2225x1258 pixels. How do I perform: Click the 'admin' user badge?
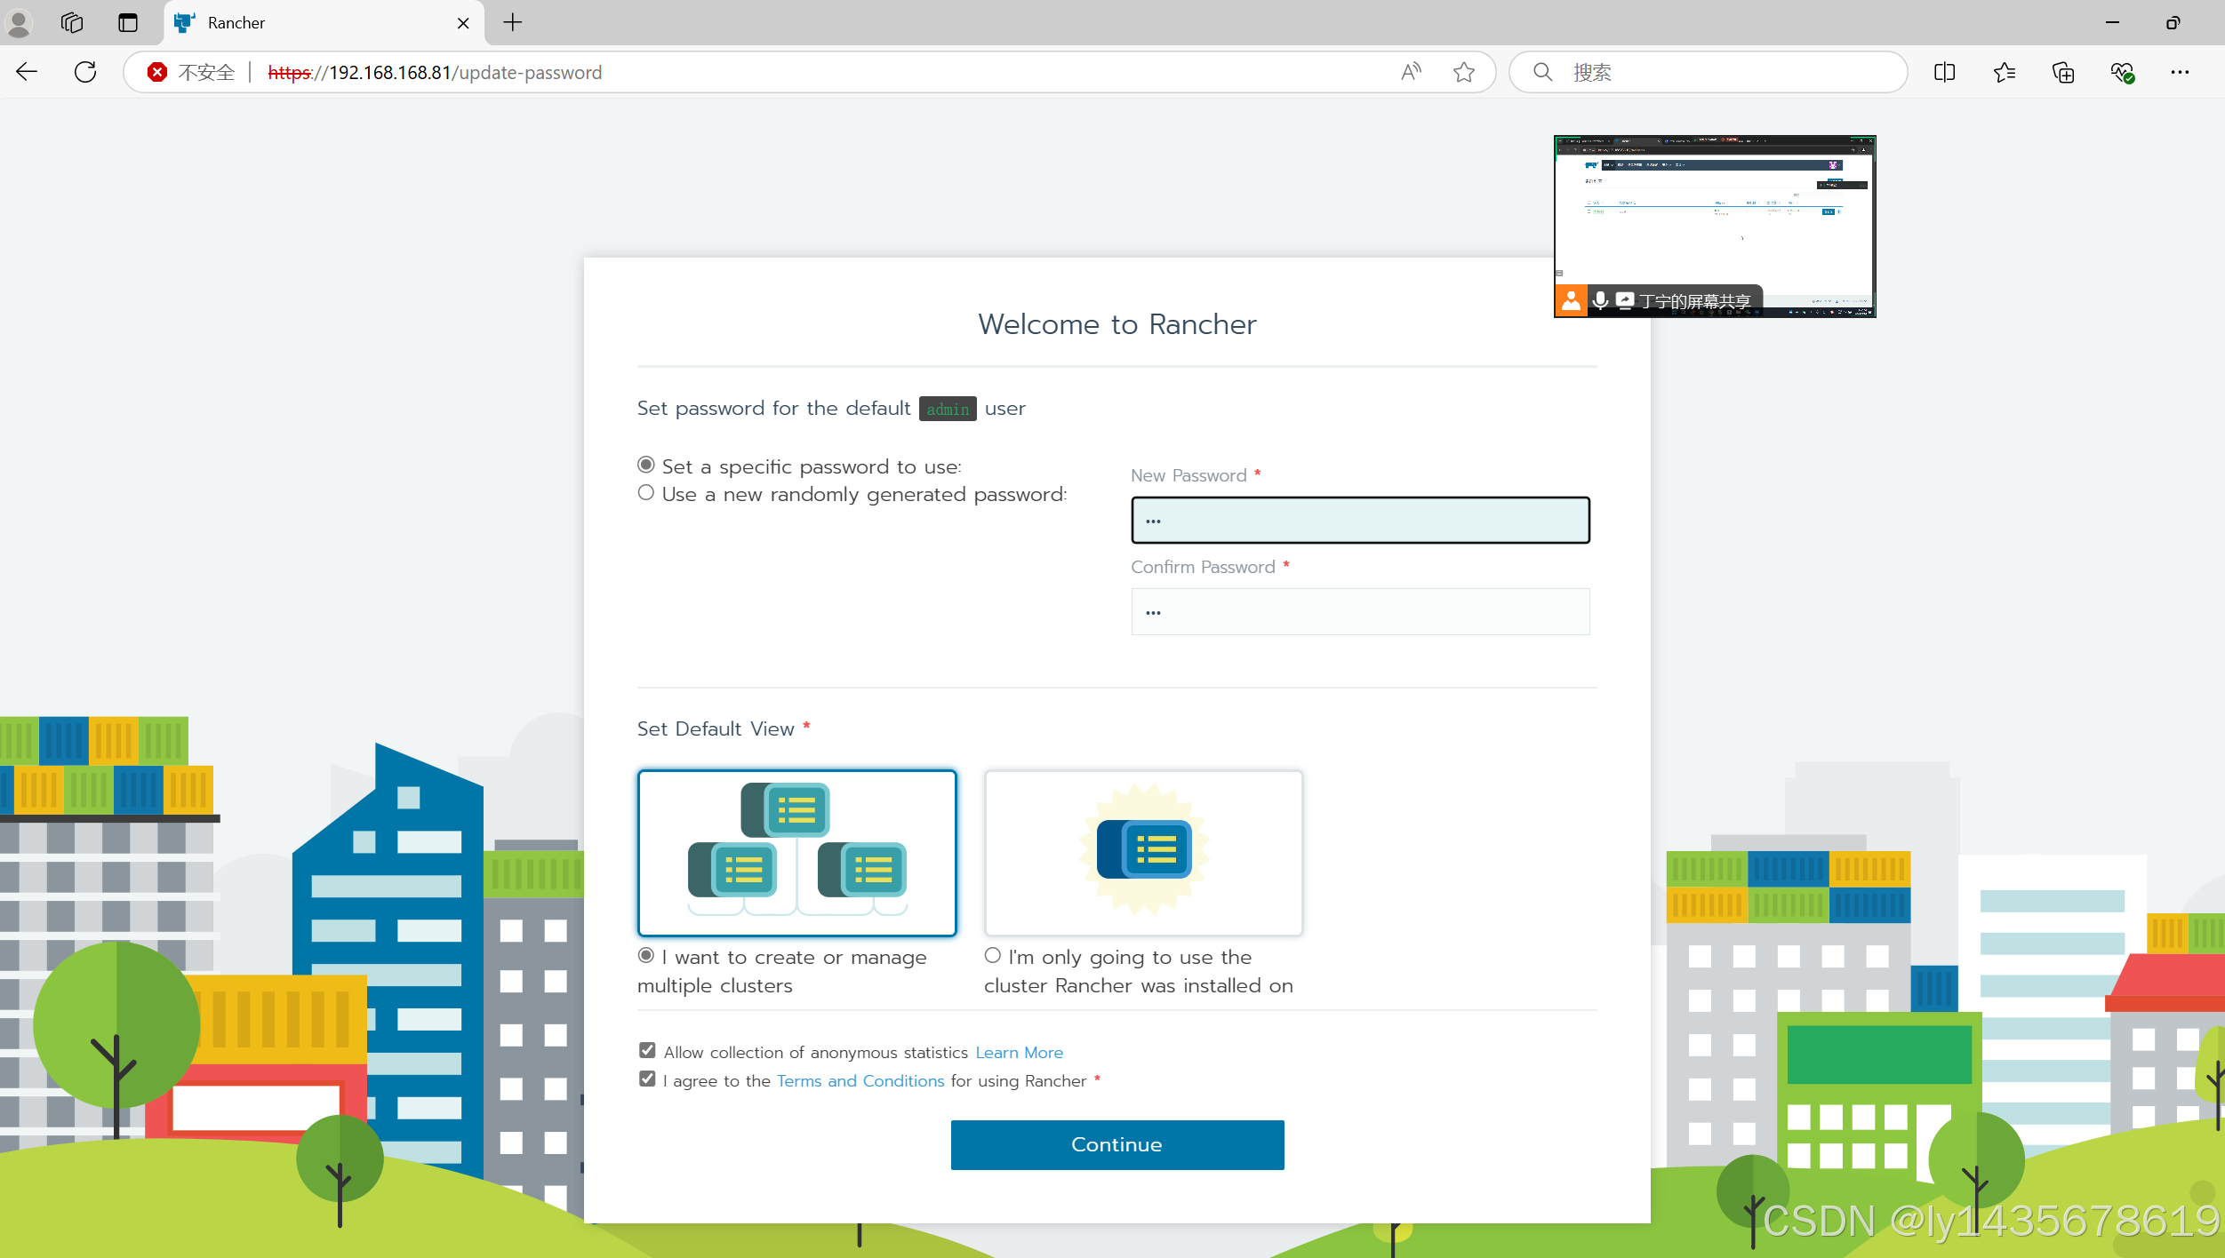(948, 409)
